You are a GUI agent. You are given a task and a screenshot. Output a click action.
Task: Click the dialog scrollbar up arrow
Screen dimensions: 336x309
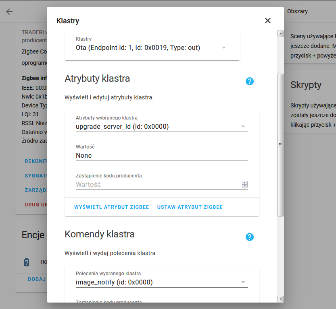[280, 34]
